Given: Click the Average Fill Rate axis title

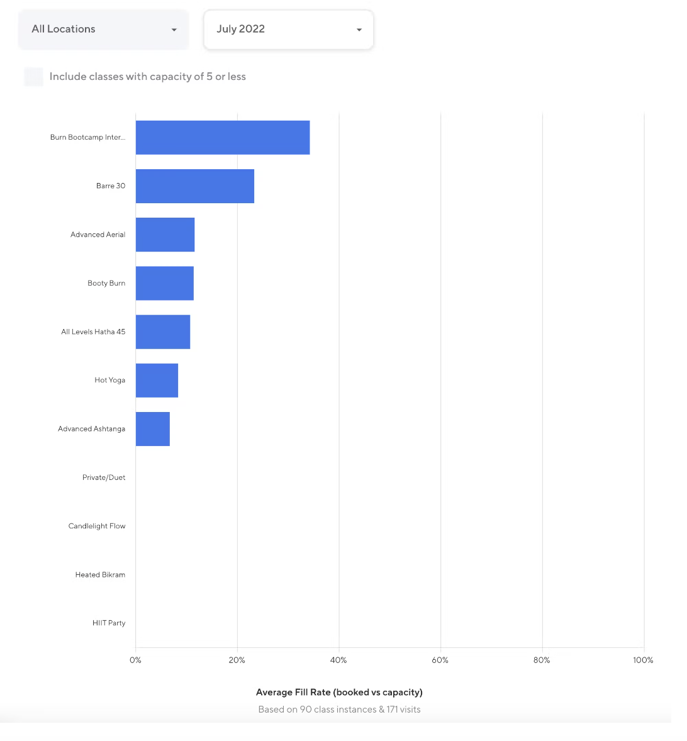Looking at the screenshot, I should coord(339,692).
